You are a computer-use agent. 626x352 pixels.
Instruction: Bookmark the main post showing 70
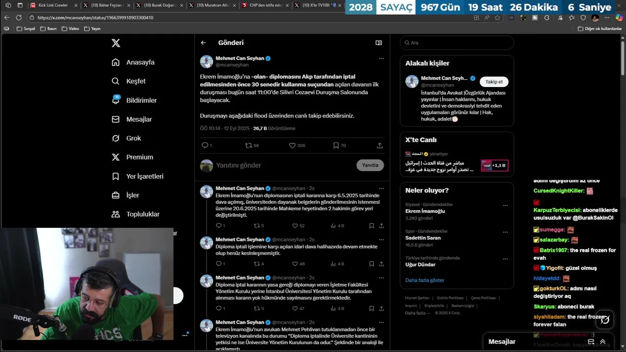pos(336,145)
